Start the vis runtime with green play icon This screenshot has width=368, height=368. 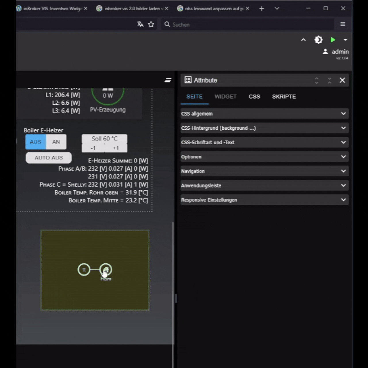(333, 40)
